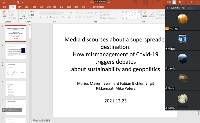Switch to the Animations (动画) tab
The height and width of the screenshot is (123, 200).
42,7
